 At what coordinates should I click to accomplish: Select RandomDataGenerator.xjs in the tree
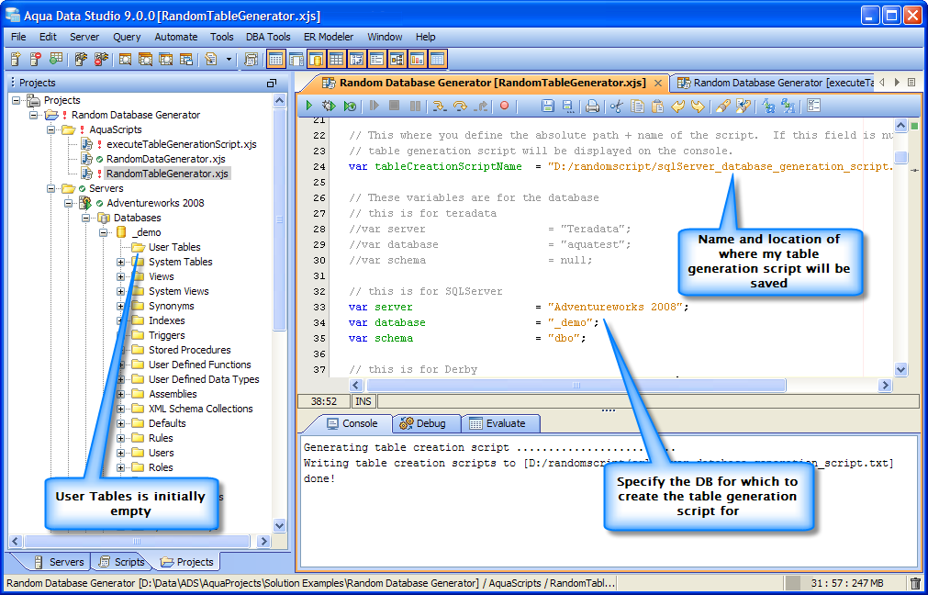tap(166, 159)
